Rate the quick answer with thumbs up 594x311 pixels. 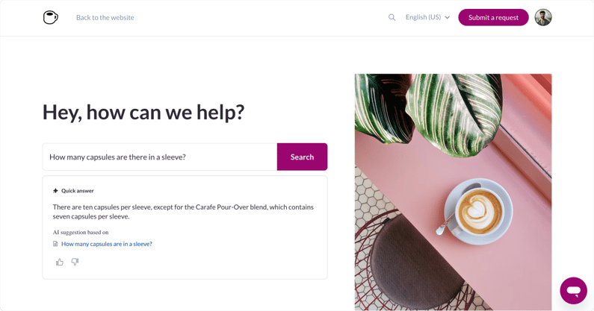pyautogui.click(x=60, y=262)
